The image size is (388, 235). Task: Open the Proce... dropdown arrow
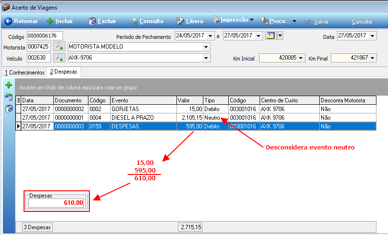(294, 21)
